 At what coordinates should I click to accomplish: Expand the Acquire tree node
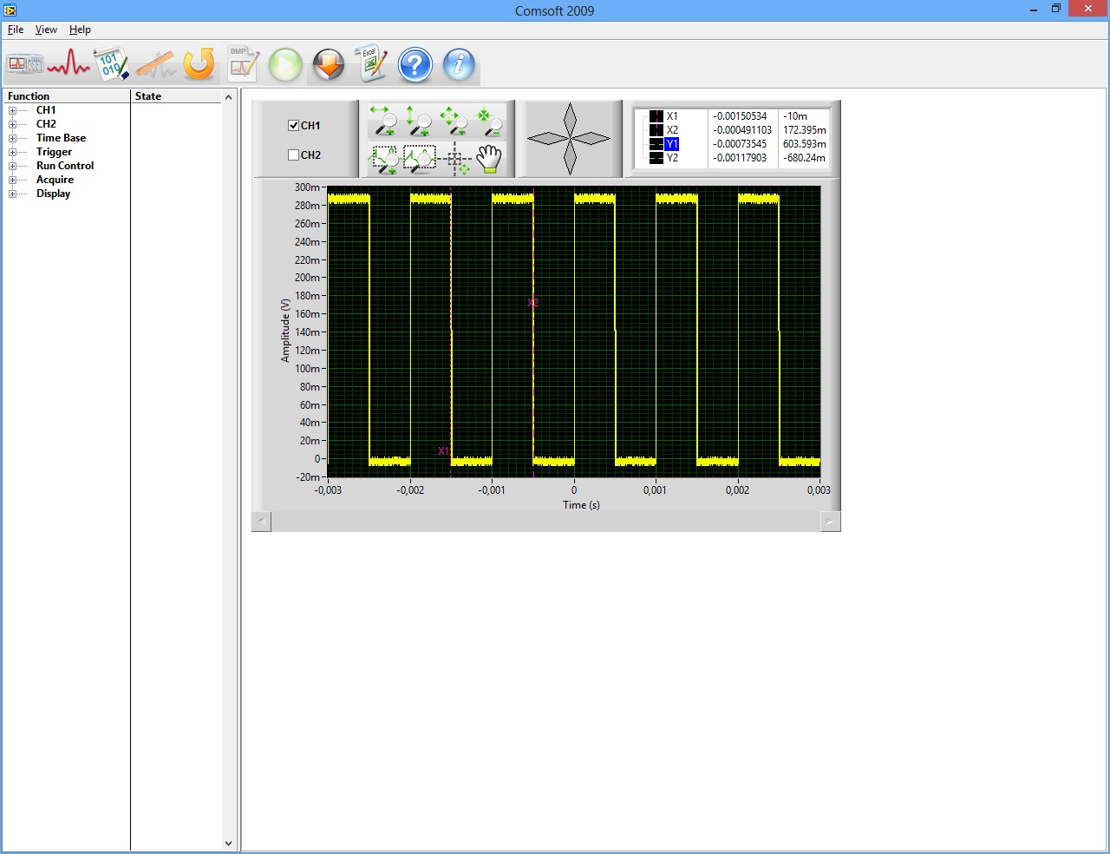point(12,181)
